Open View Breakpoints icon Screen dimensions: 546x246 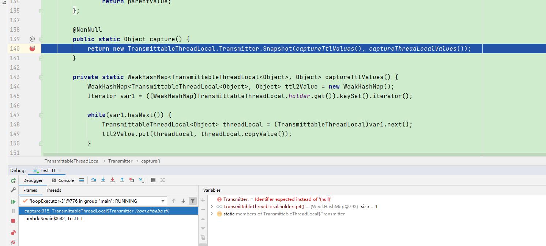(13, 233)
